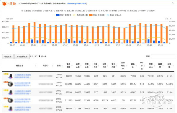The height and width of the screenshot is (113, 177).
Task: Sort by 交易金额 column header
Action: pos(68,65)
